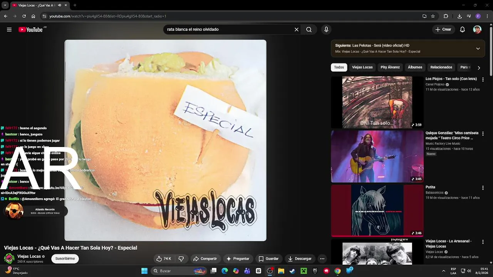
Task: Open the browser downloads icon
Action: pos(459,16)
